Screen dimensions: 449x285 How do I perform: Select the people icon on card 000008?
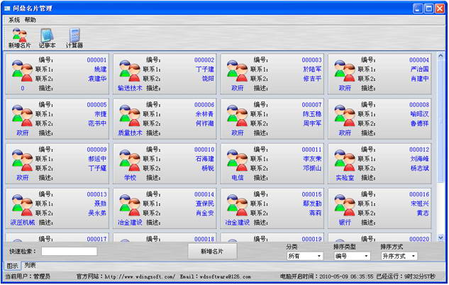[x=345, y=116]
